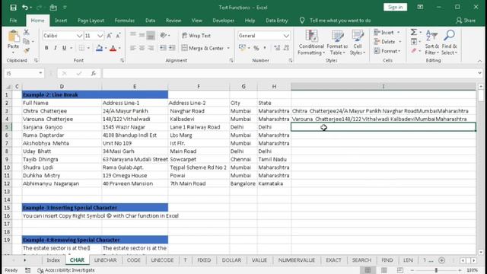Click Merge & Center
487x274 pixels.
pyautogui.click(x=202, y=48)
